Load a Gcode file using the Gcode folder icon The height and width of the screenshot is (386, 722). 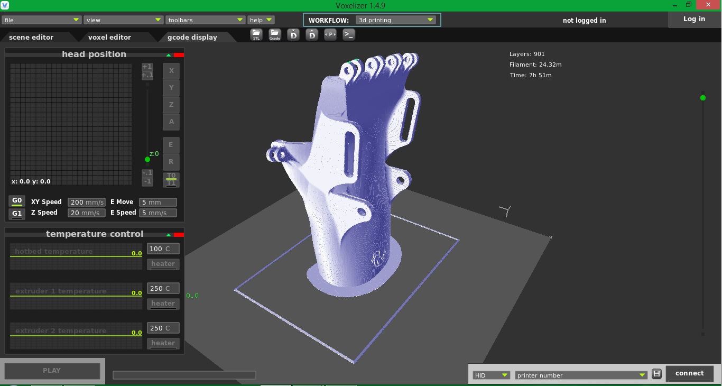click(x=275, y=35)
